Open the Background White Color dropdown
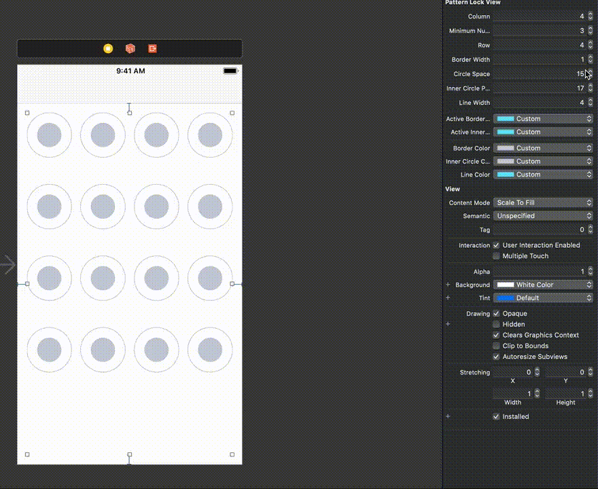Image resolution: width=598 pixels, height=489 pixels. (x=543, y=285)
